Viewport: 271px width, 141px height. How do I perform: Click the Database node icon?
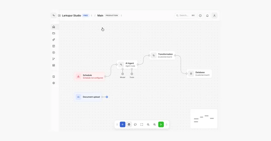[x=191, y=74]
